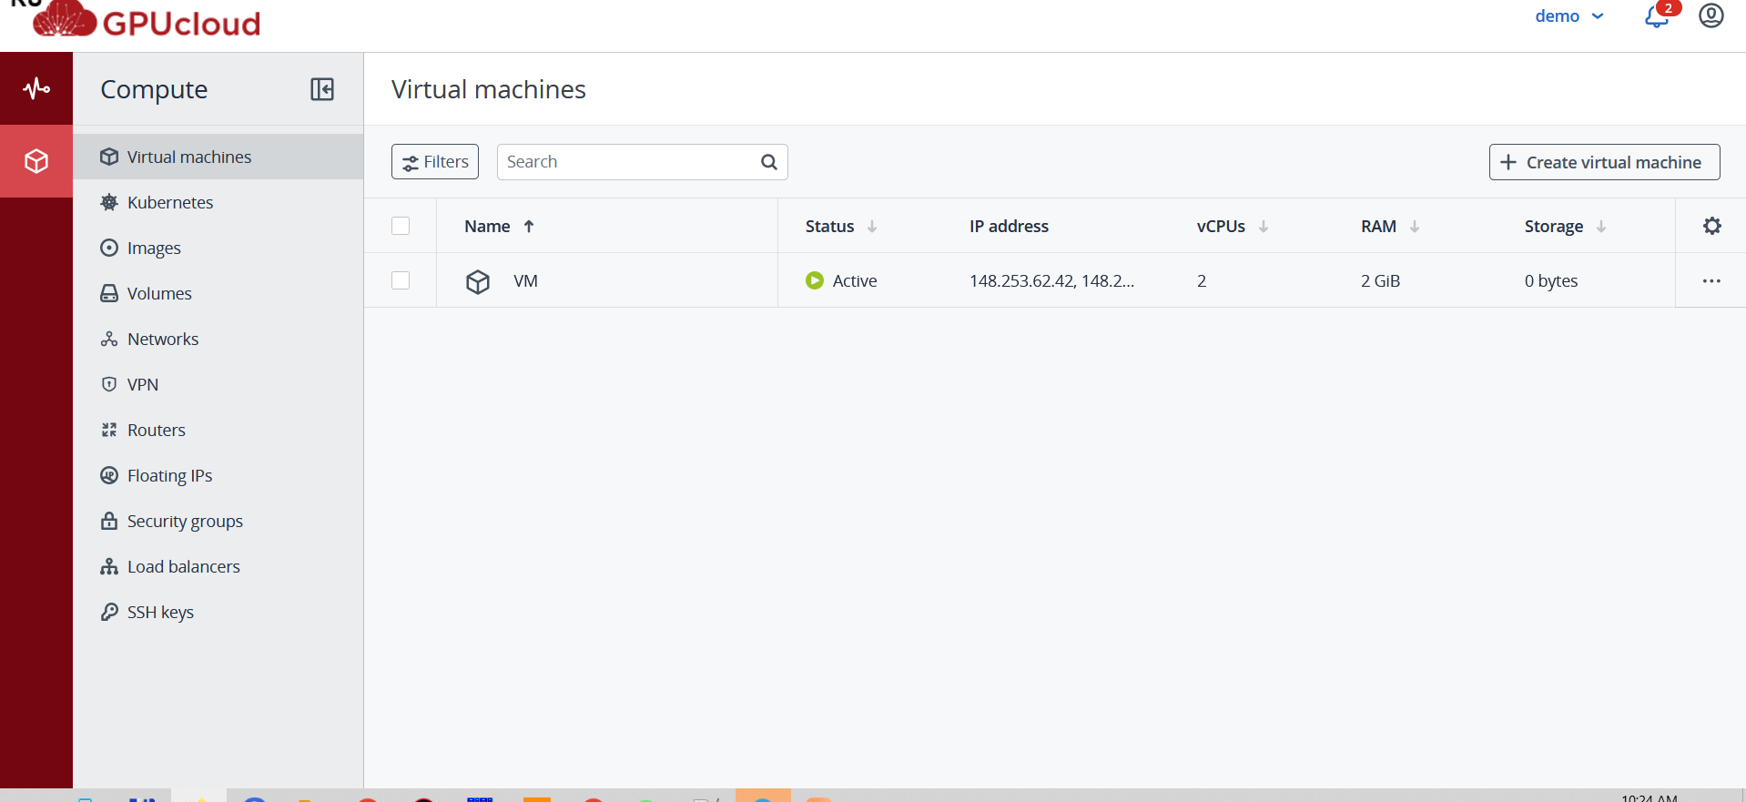Go to the Load balancers section
The width and height of the screenshot is (1746, 802).
click(218, 566)
